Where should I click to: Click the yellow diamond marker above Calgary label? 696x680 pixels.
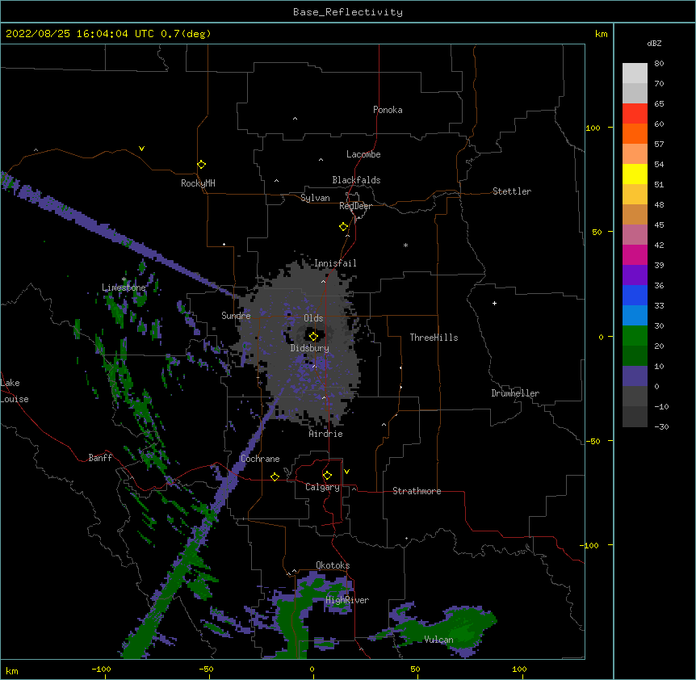click(327, 476)
